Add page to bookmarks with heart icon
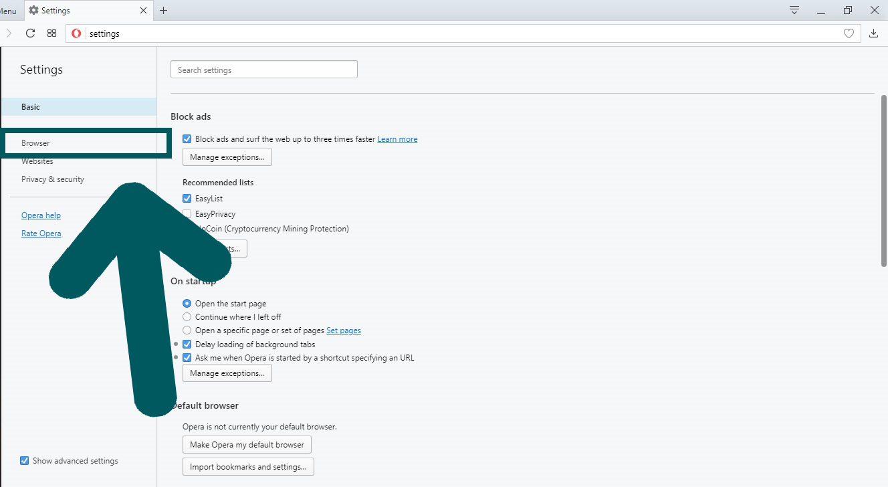The width and height of the screenshot is (888, 487). (x=849, y=33)
